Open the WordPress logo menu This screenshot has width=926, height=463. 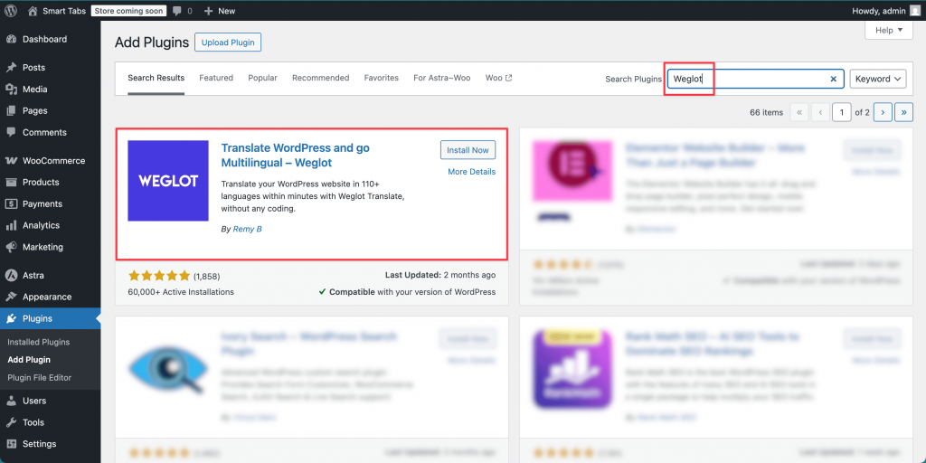click(11, 11)
